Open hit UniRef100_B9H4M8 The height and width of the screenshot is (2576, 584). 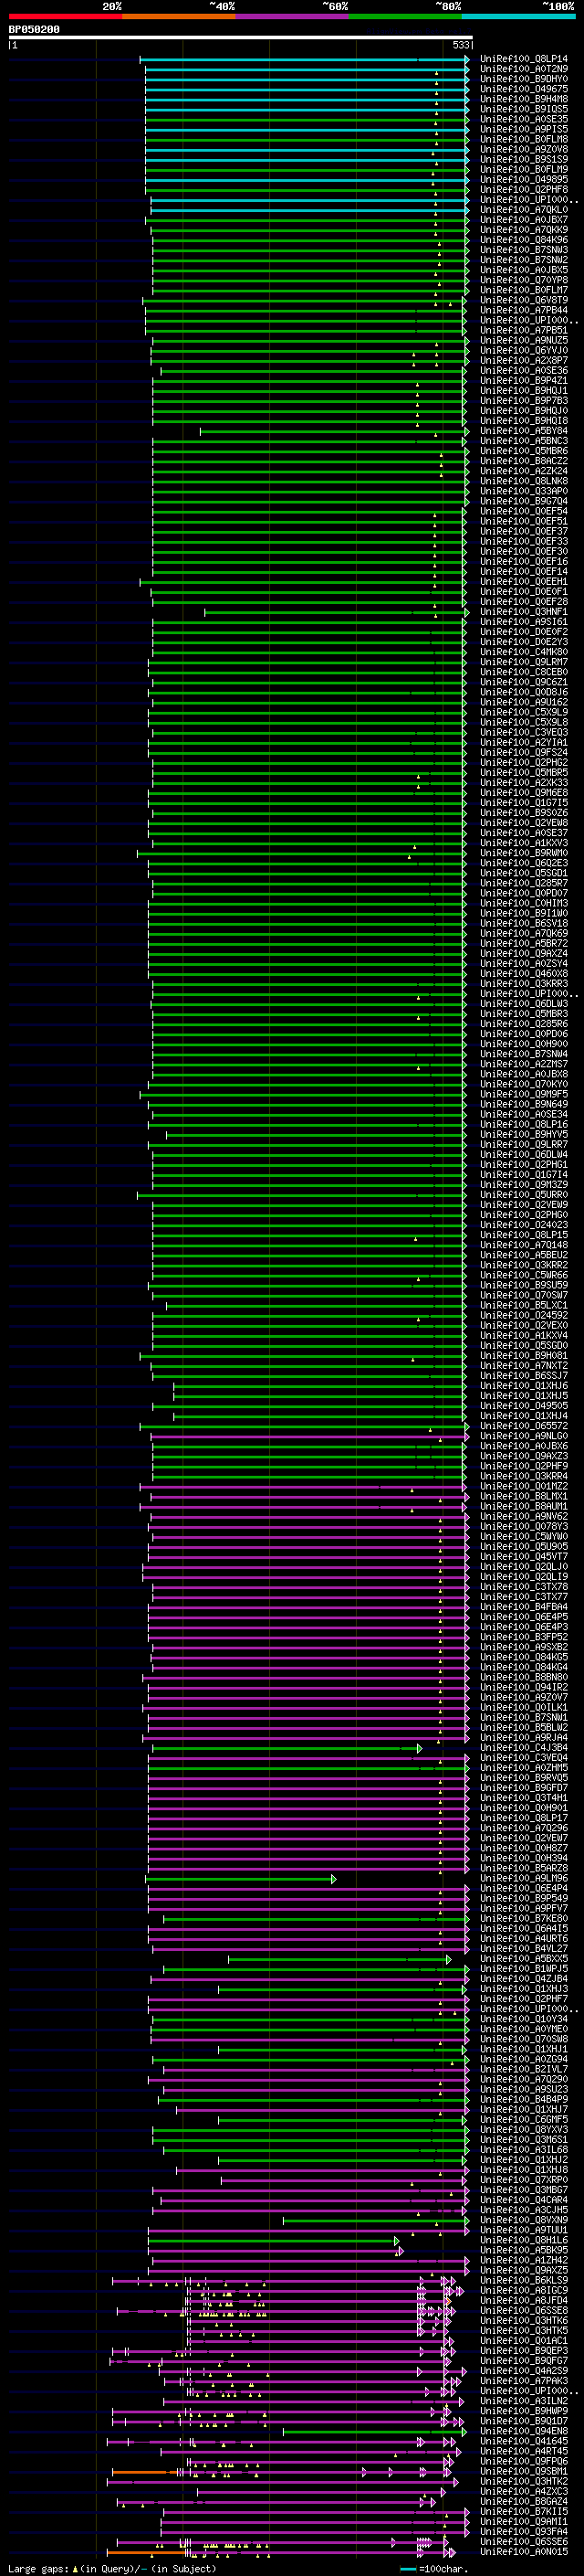(x=524, y=100)
